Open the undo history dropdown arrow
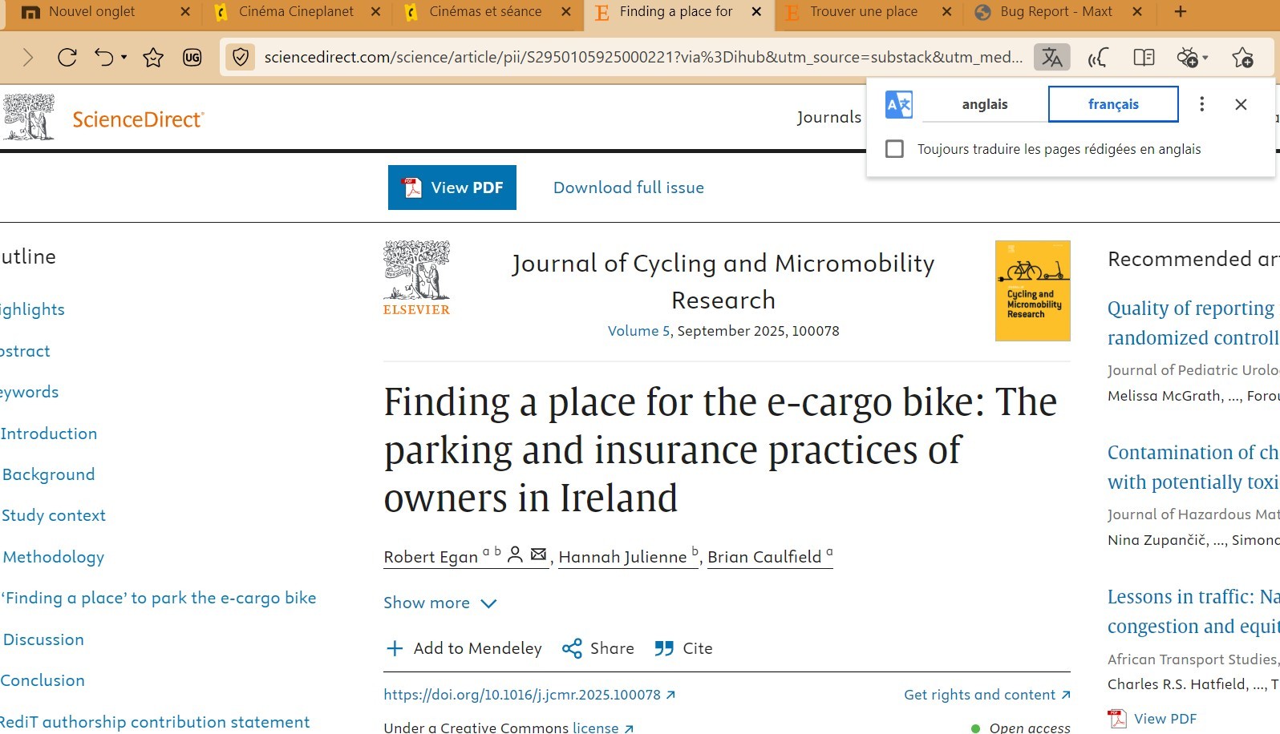1280x734 pixels. [124, 57]
